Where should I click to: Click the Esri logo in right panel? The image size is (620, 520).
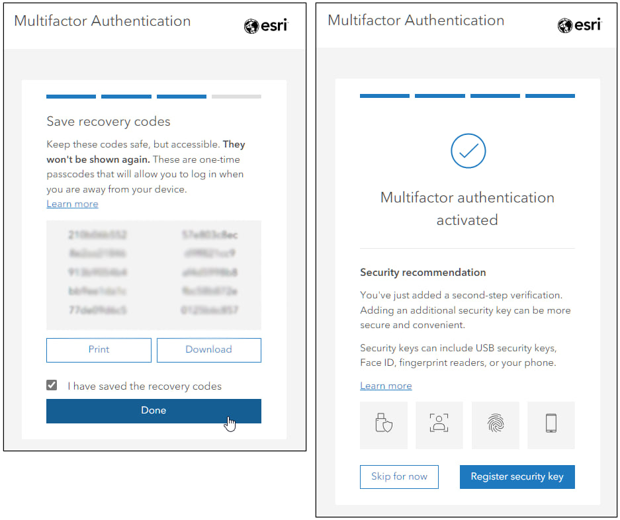[x=580, y=25]
